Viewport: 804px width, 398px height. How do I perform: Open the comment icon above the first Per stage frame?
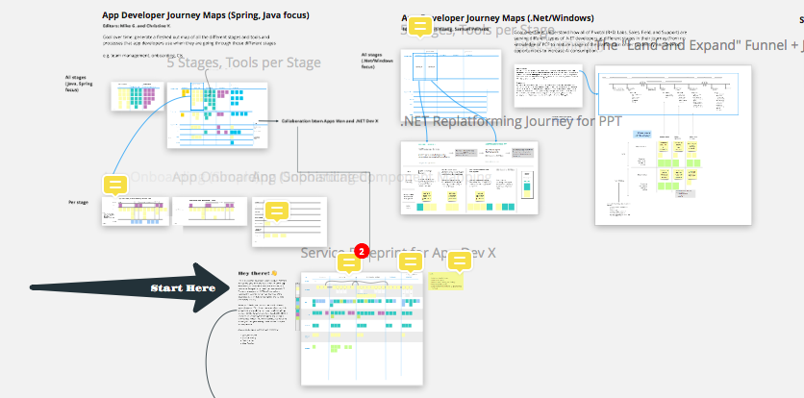(115, 186)
